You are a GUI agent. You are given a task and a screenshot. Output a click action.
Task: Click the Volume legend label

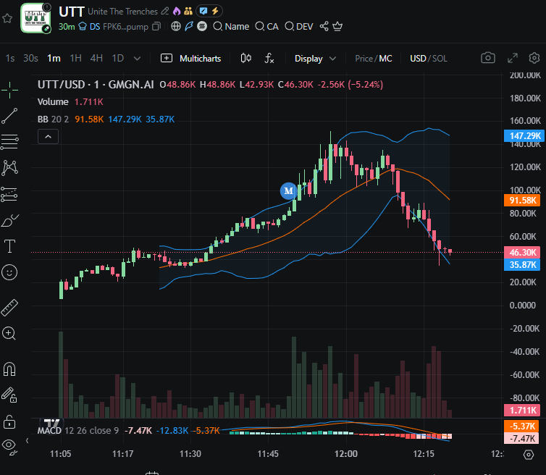point(53,102)
